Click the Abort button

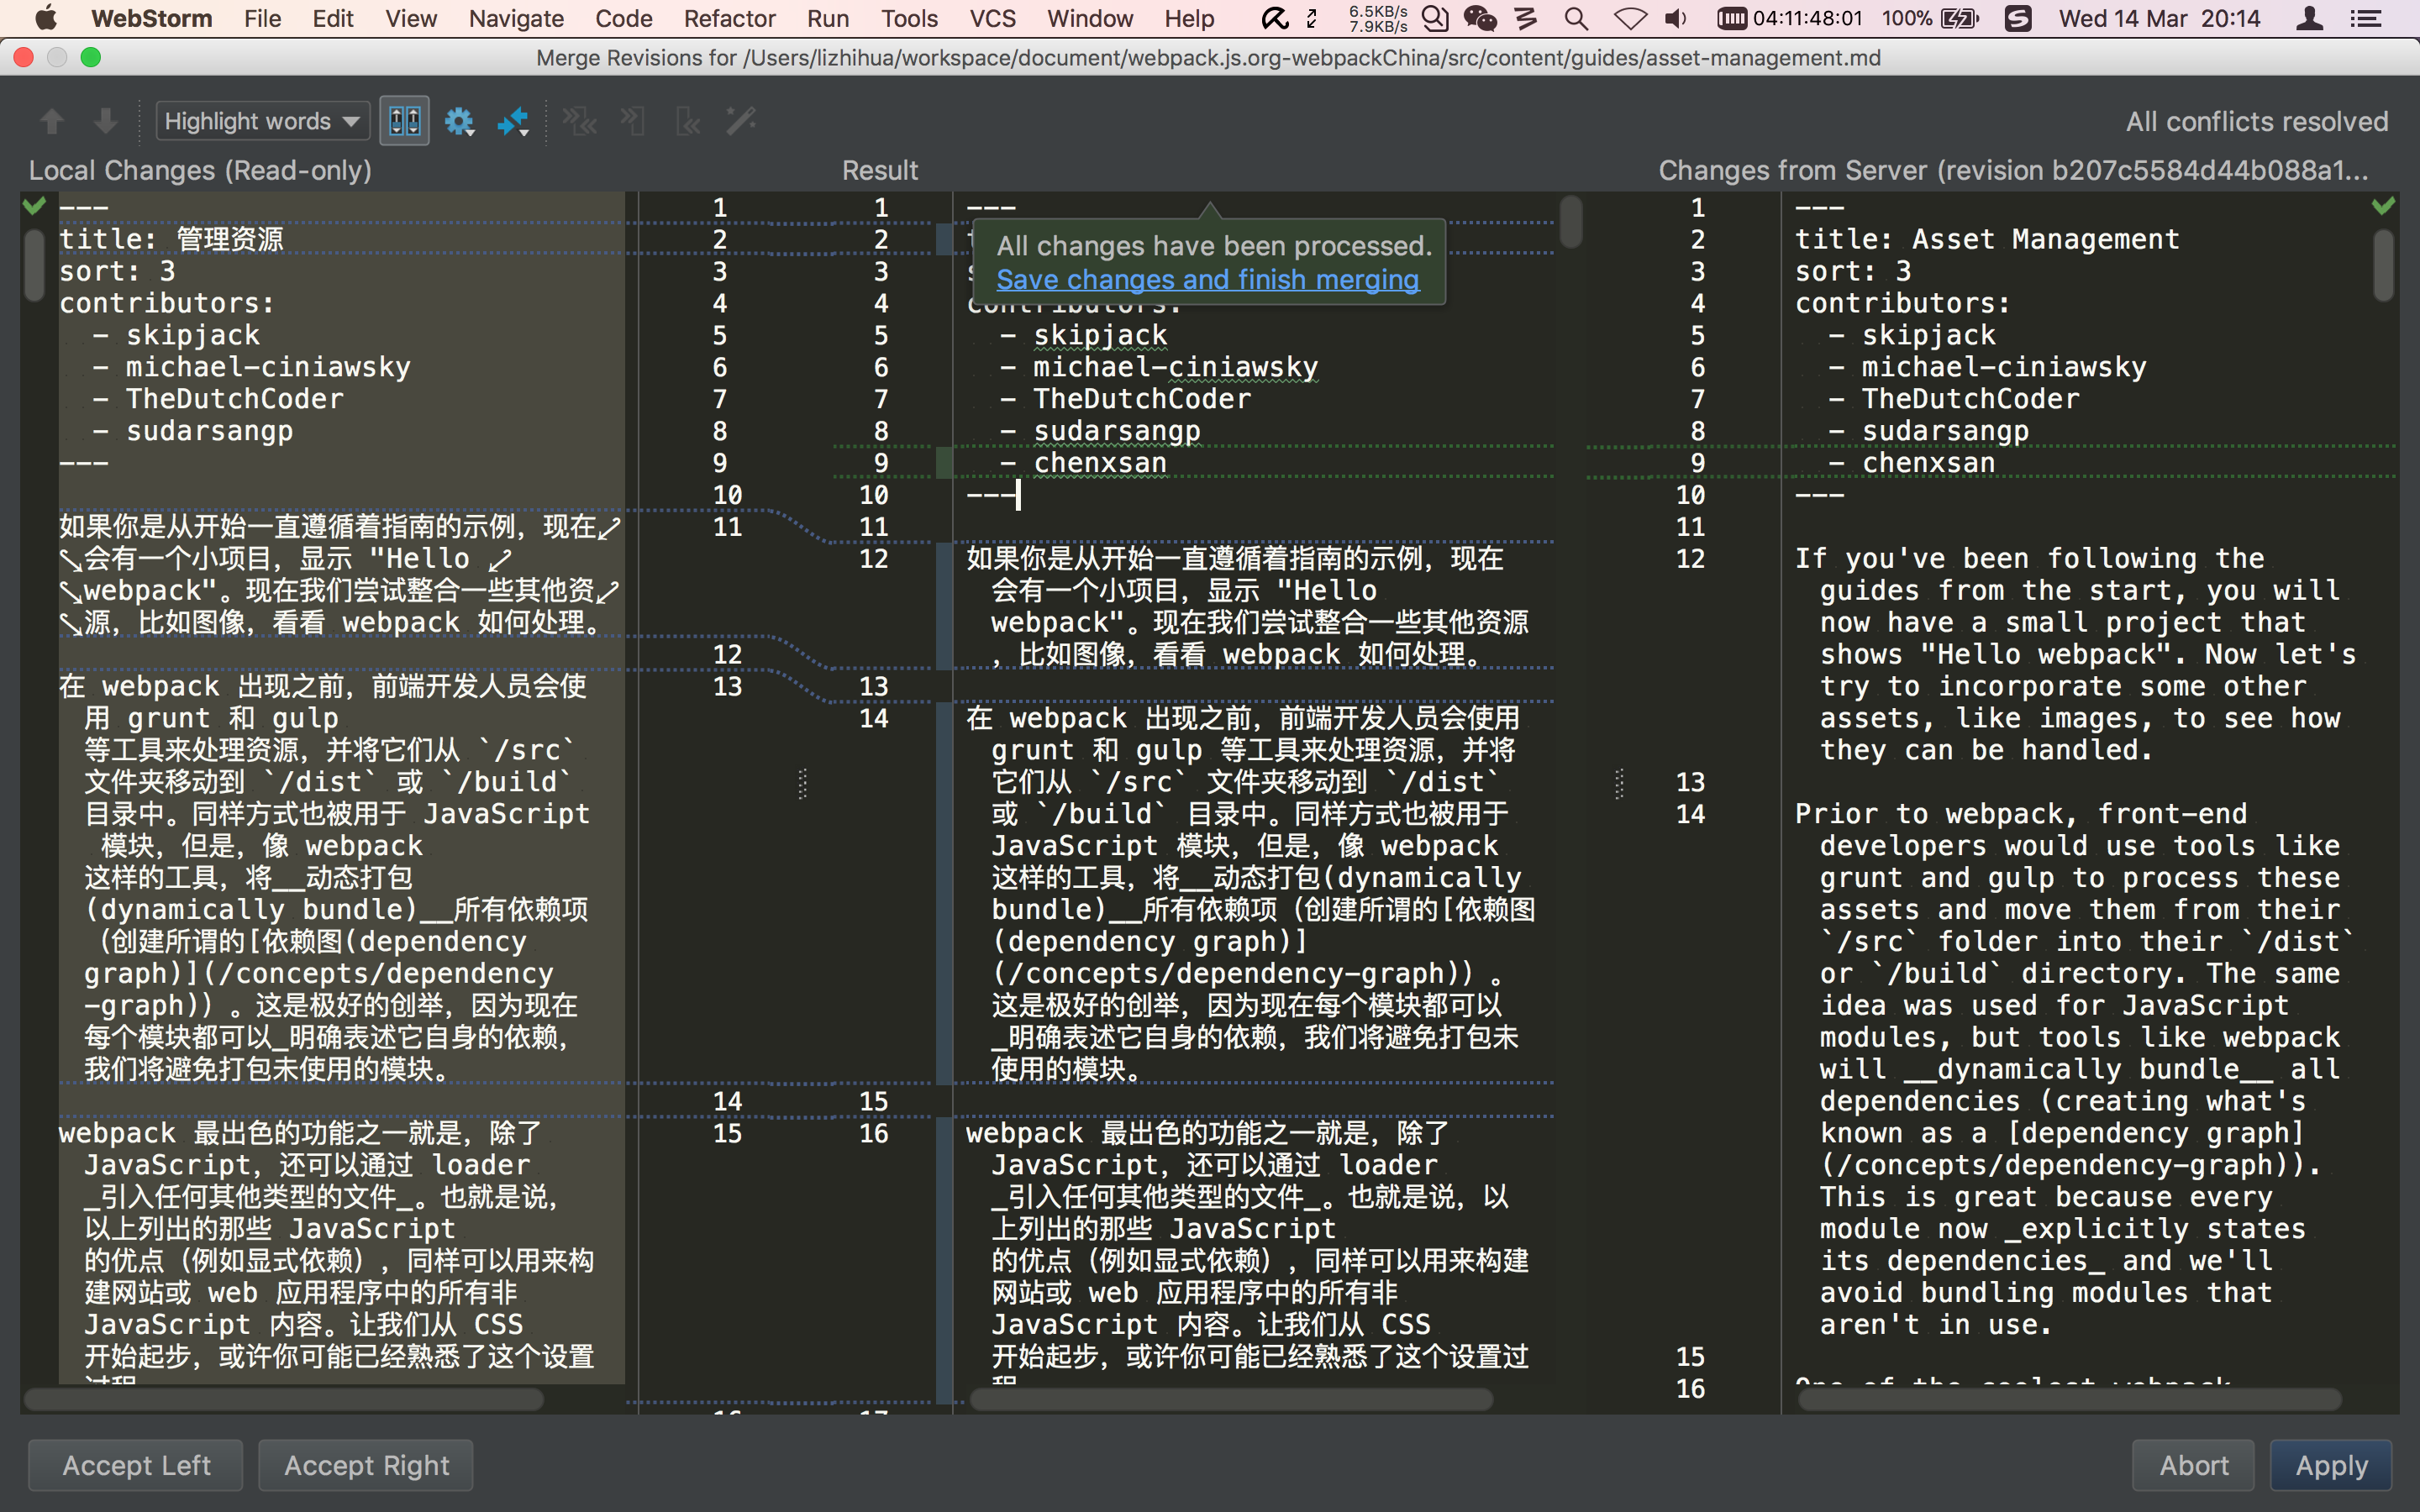pyautogui.click(x=2193, y=1465)
